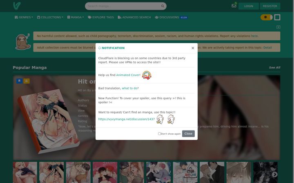Close the announcement banner with the small x icon
Viewport: 294px width, 183px height.
click(278, 27)
